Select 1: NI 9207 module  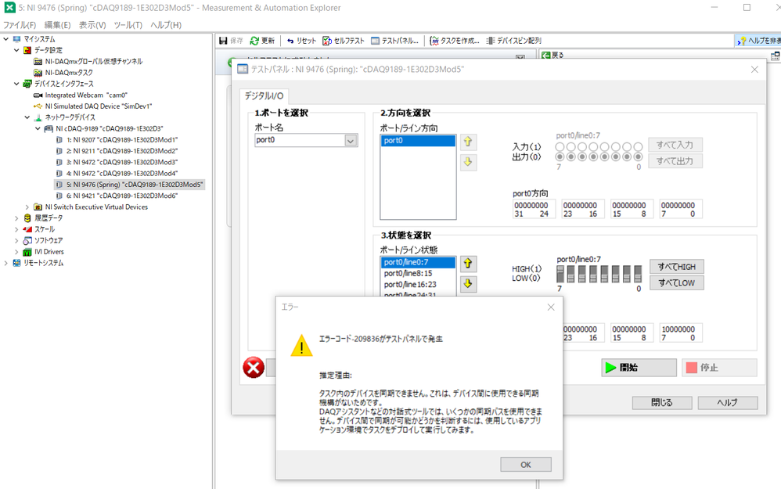[122, 140]
